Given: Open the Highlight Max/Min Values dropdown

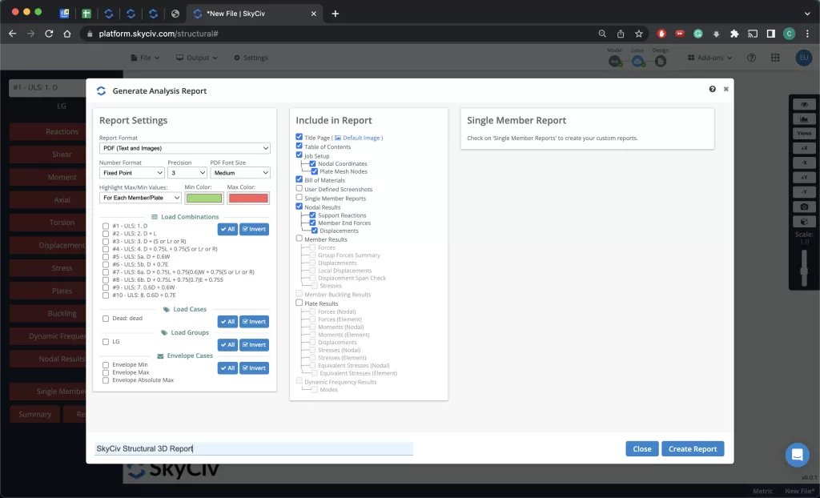Looking at the screenshot, I should 140,198.
